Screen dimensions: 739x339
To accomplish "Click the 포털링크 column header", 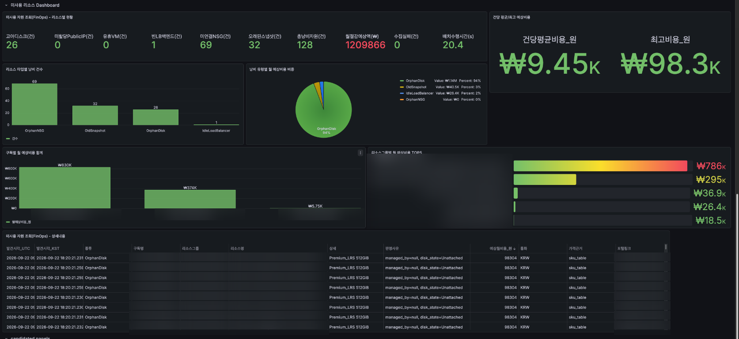I will click(x=624, y=249).
